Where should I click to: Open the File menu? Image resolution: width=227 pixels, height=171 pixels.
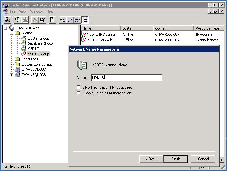pyautogui.click(x=13, y=11)
